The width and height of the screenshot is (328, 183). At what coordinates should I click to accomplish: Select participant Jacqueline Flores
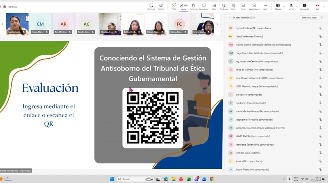(x=276, y=120)
